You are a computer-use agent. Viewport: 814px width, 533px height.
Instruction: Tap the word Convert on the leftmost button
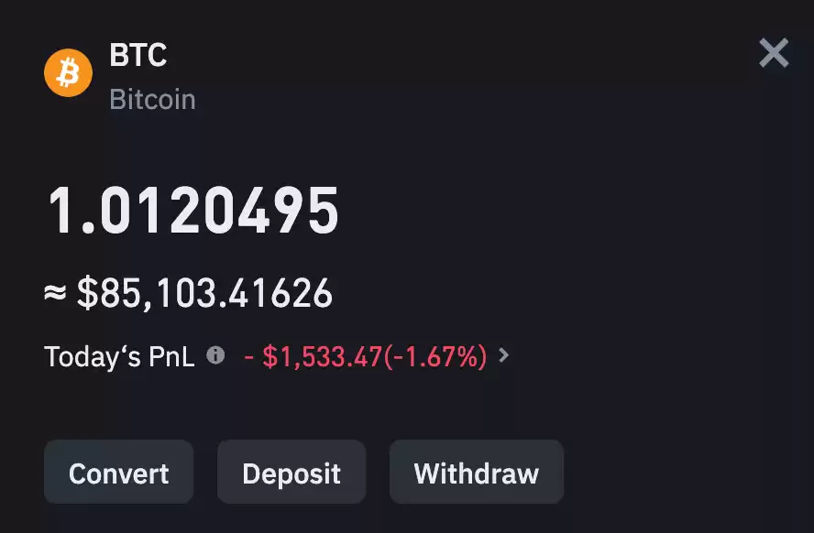(119, 473)
